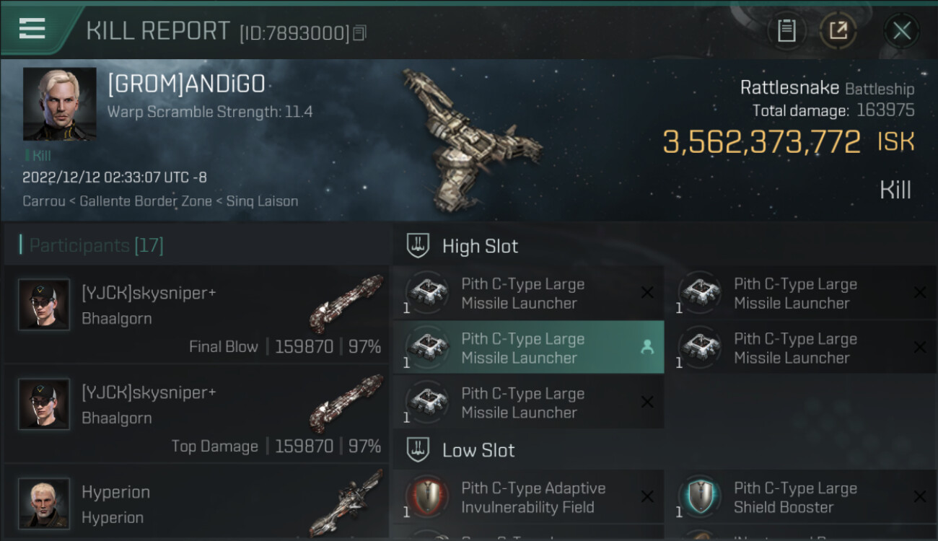Click the High Slot section icon
Screen dimensions: 938x541
point(418,246)
